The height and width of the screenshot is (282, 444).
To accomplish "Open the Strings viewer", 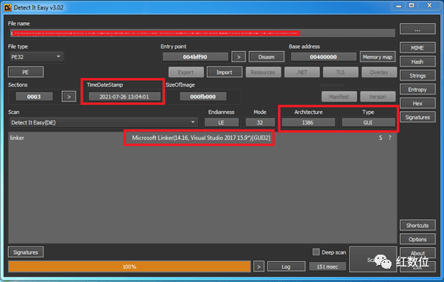I will [417, 75].
